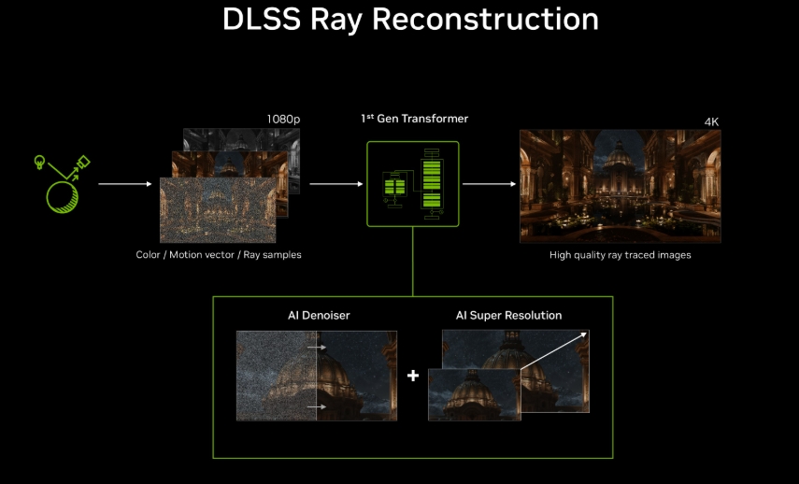Click the plus sign between the two images

pyautogui.click(x=413, y=376)
